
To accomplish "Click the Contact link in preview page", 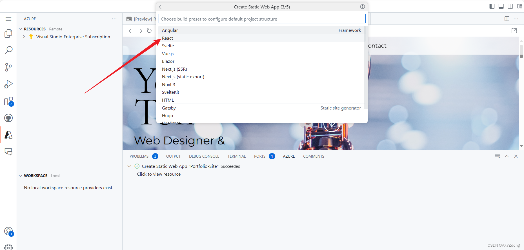I will click(377, 46).
